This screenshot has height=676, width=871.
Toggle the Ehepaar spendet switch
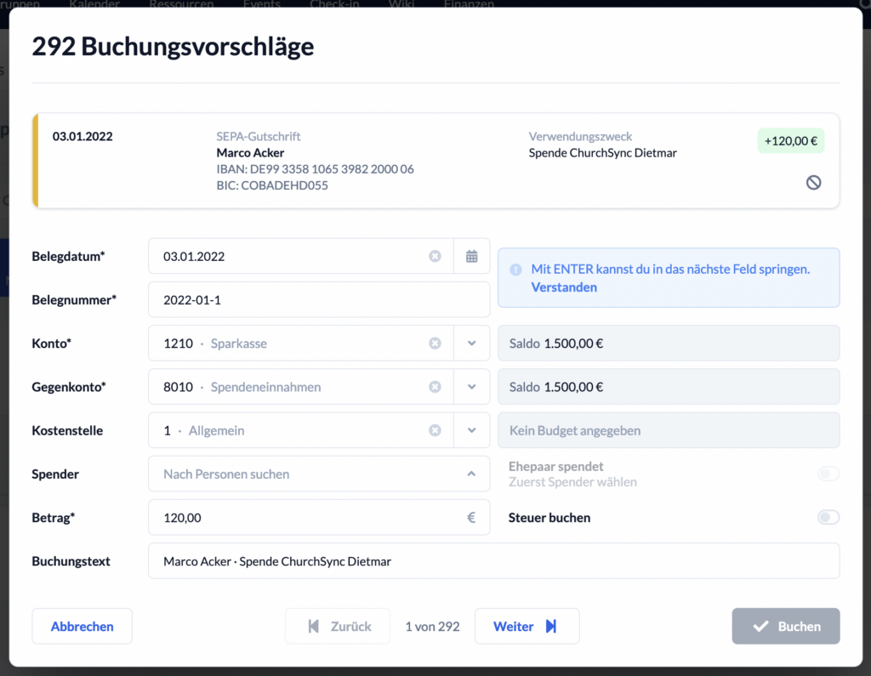pos(828,474)
